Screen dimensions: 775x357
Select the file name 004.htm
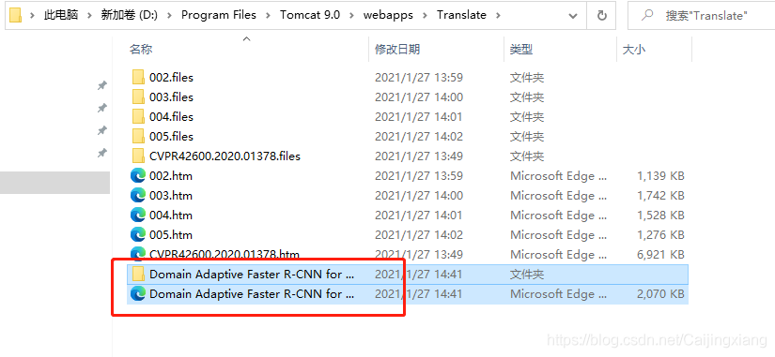click(x=171, y=216)
